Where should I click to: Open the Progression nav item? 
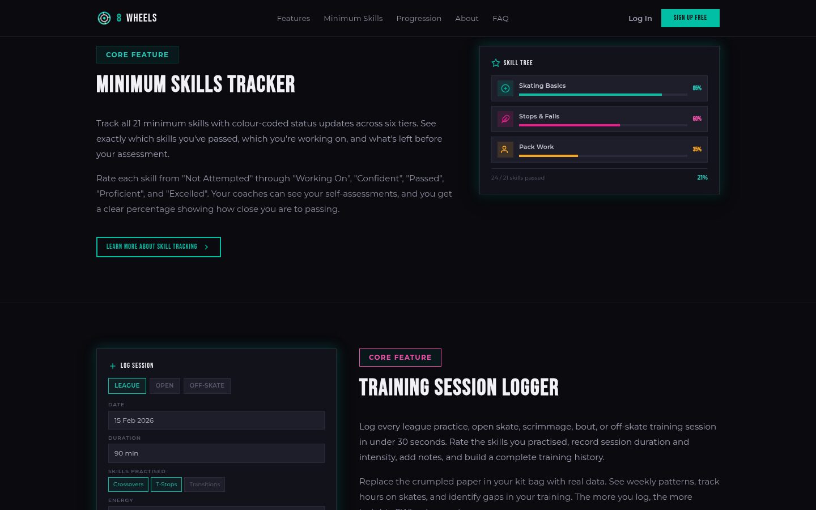click(419, 18)
